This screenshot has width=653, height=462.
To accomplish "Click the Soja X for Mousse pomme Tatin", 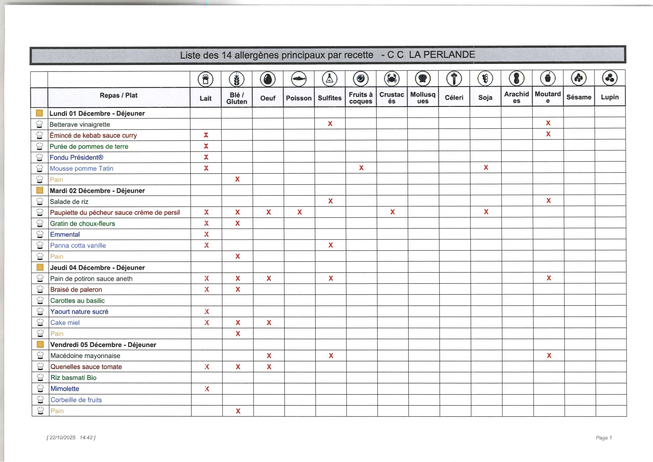I will coord(486,168).
